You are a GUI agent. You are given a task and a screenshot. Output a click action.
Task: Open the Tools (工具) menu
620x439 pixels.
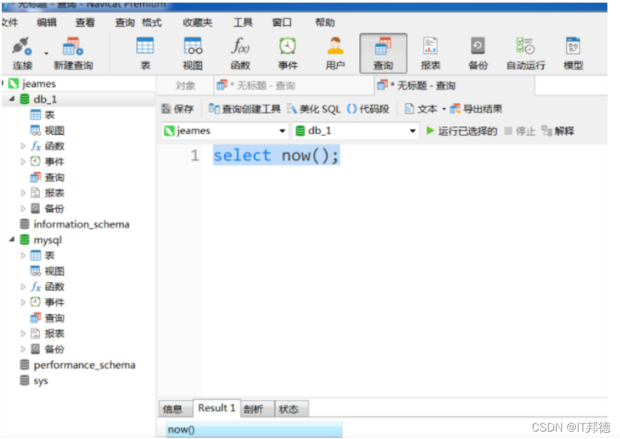243,22
